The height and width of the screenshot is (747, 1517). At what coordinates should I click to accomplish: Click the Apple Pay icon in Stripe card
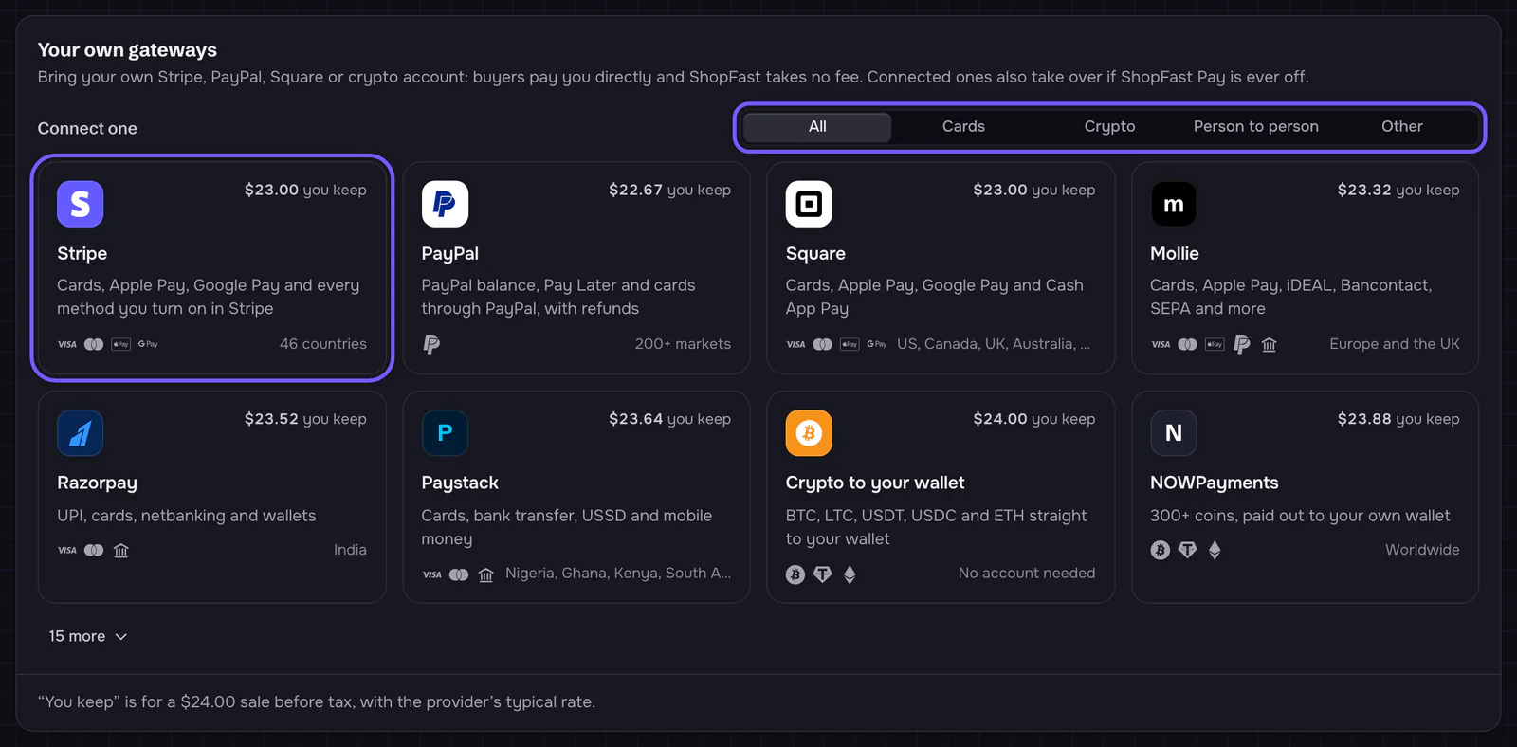tap(120, 344)
